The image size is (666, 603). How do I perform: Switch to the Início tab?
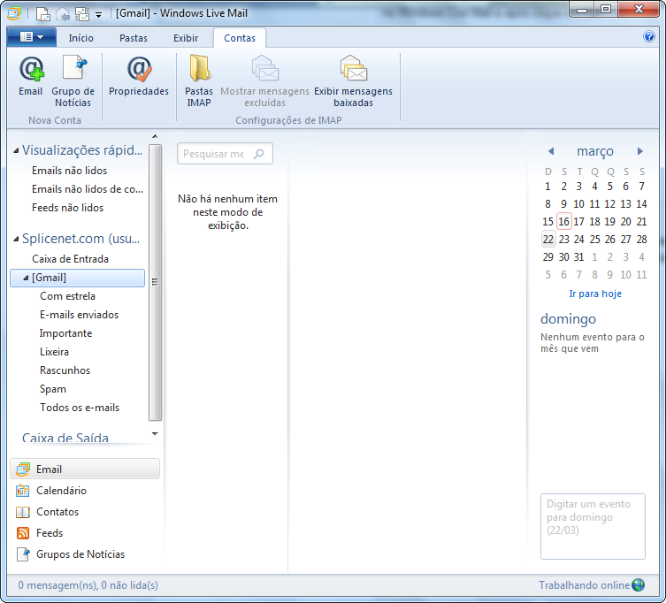[x=80, y=38]
